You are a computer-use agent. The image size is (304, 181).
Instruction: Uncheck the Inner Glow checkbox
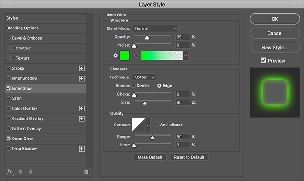click(8, 88)
